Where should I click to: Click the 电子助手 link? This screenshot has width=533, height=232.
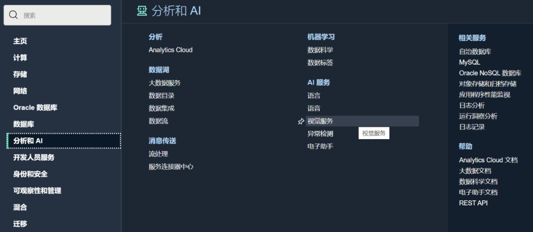[320, 147]
